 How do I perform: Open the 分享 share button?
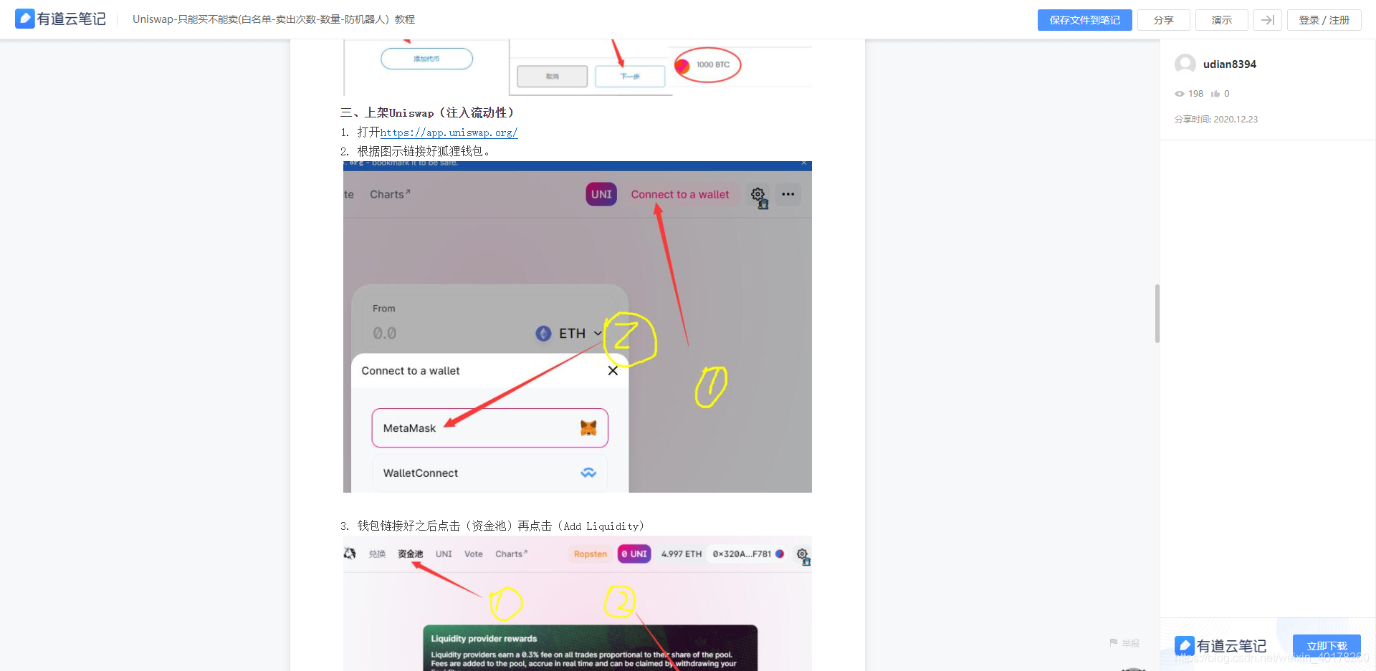(x=1163, y=20)
